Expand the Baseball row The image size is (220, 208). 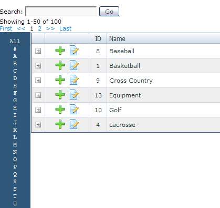38,51
